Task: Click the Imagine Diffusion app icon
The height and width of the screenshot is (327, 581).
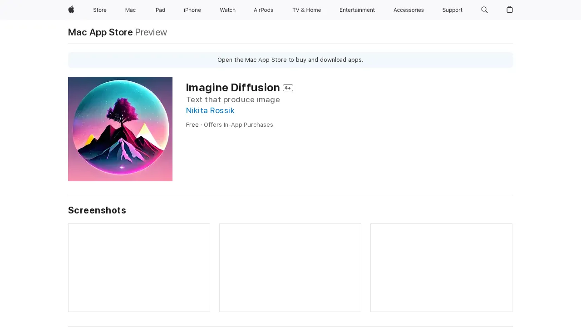Action: (120, 129)
